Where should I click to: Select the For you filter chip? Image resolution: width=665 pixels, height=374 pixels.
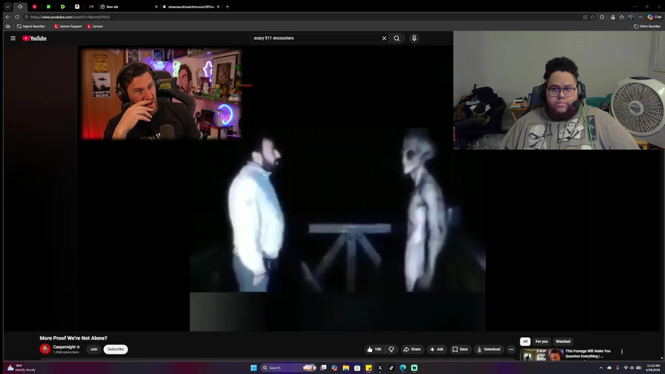click(x=541, y=341)
